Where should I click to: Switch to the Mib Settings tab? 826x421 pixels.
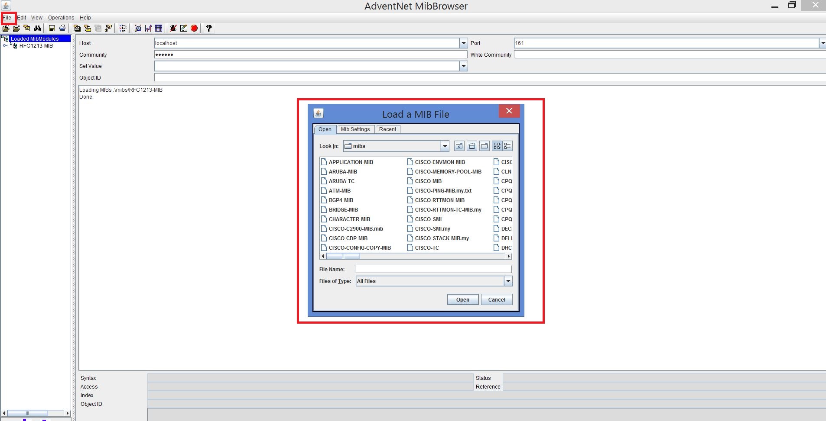click(x=355, y=129)
